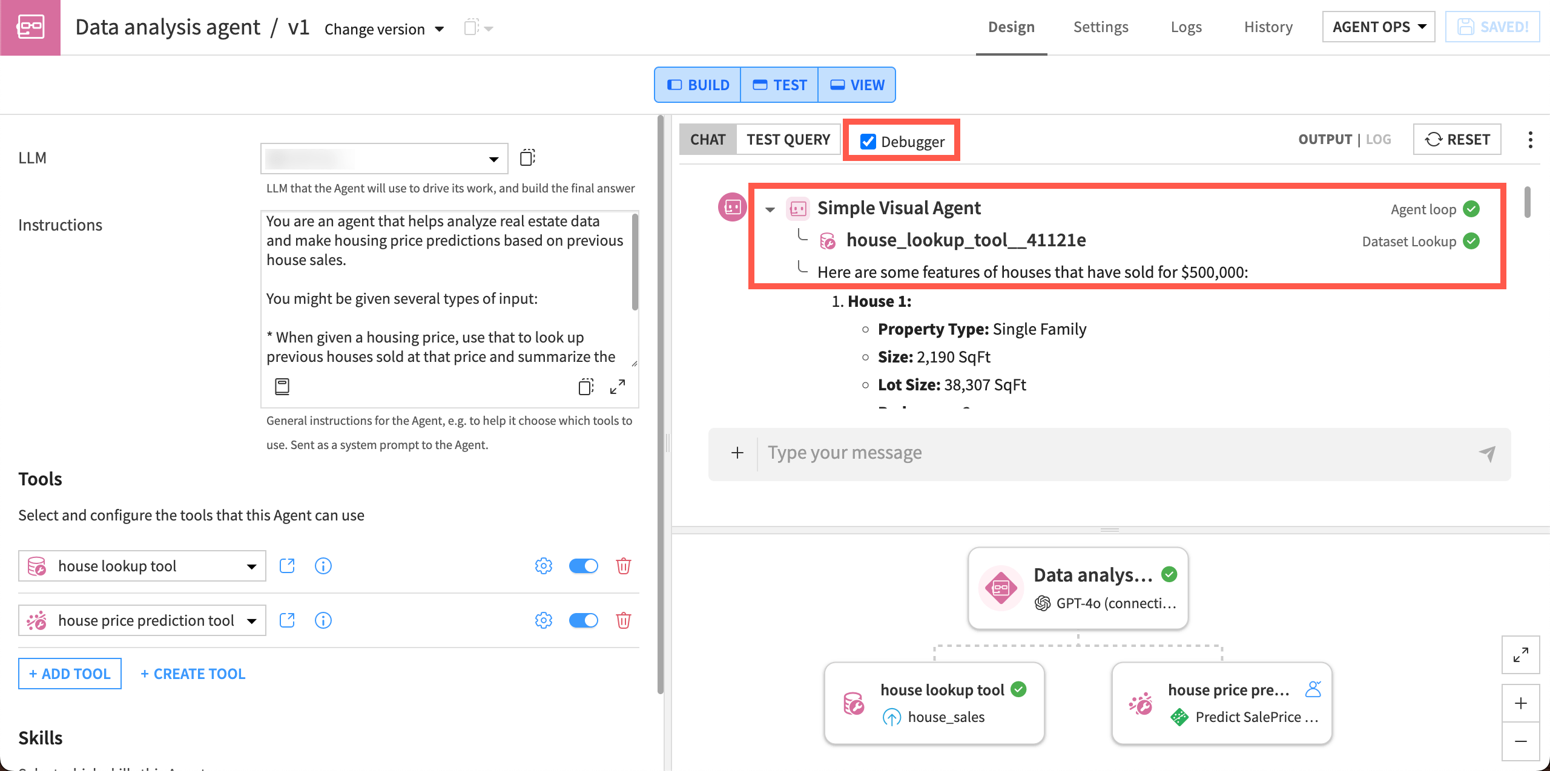Expand the instructions editor to fullscreen
The height and width of the screenshot is (771, 1550).
(618, 387)
